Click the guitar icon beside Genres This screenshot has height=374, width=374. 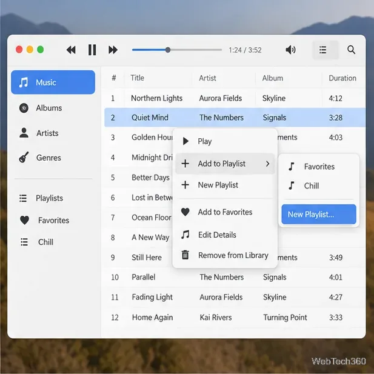pyautogui.click(x=24, y=157)
